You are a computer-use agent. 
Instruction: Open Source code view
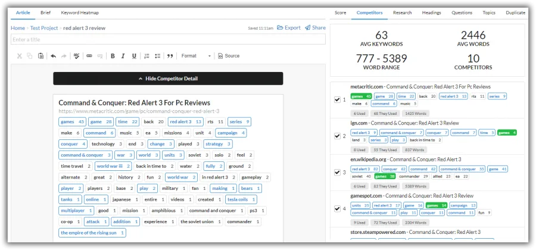point(229,56)
